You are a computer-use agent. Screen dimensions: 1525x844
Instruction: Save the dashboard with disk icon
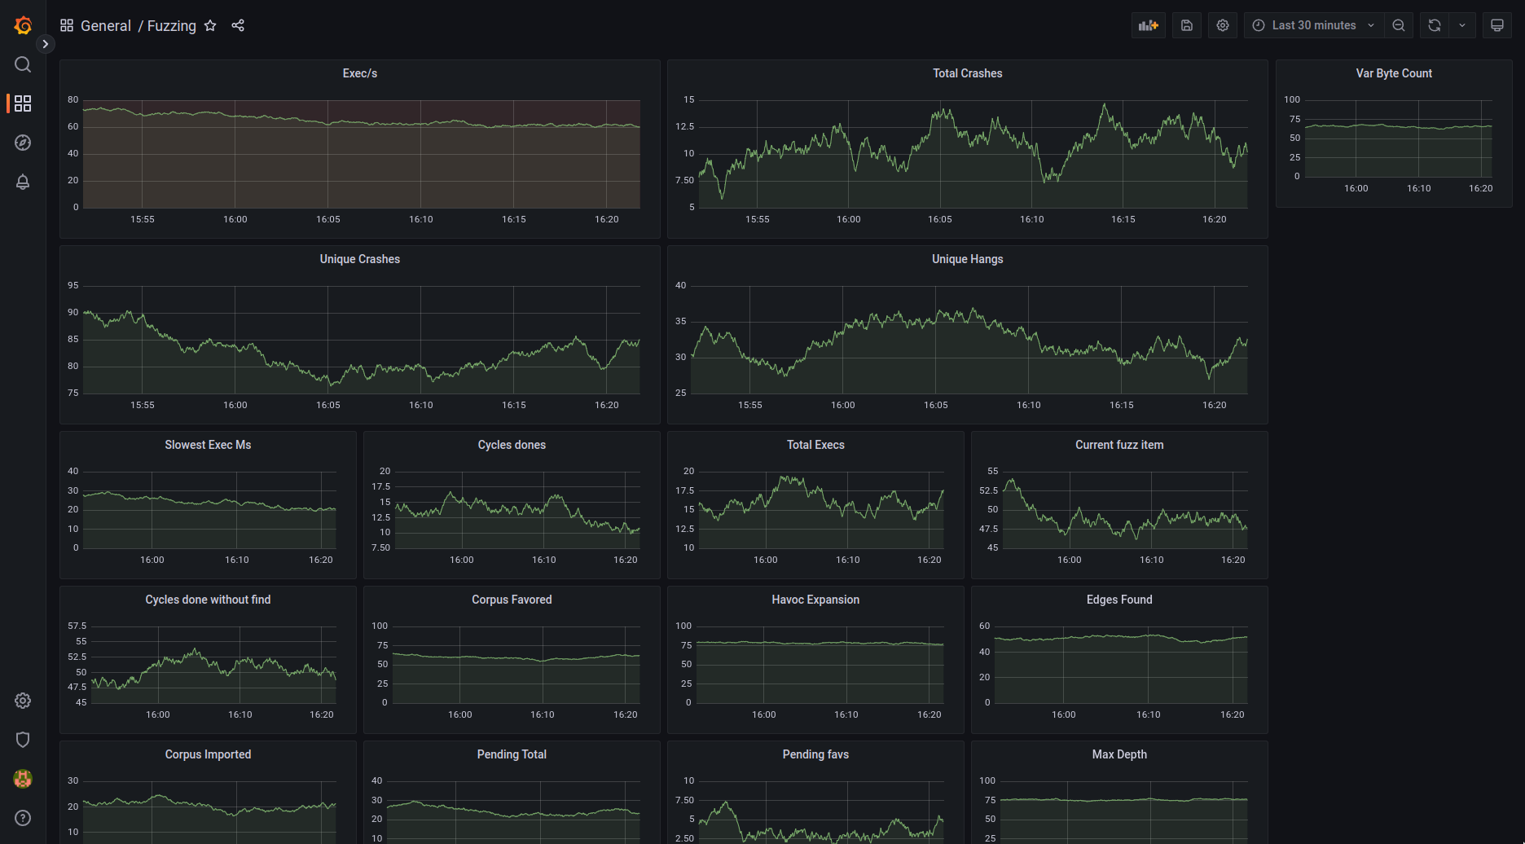(1187, 25)
